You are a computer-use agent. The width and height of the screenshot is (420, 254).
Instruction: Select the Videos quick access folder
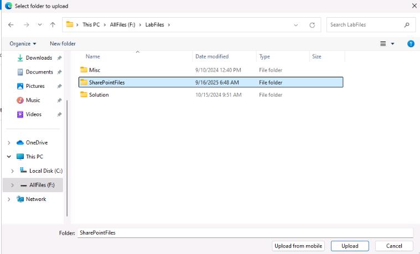[x=33, y=114]
